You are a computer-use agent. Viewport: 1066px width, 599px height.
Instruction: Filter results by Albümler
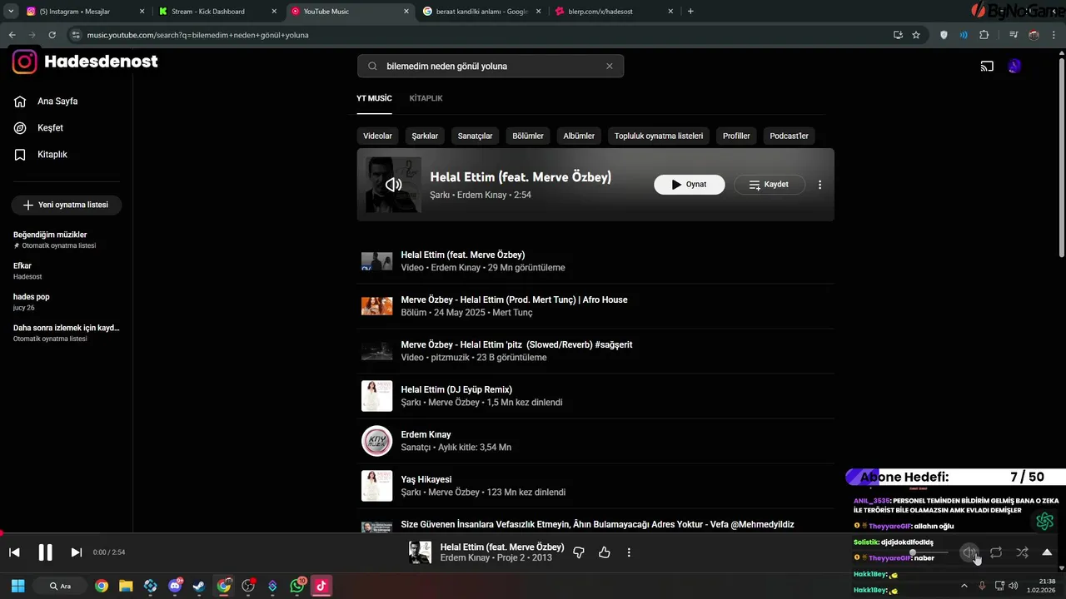tap(579, 136)
